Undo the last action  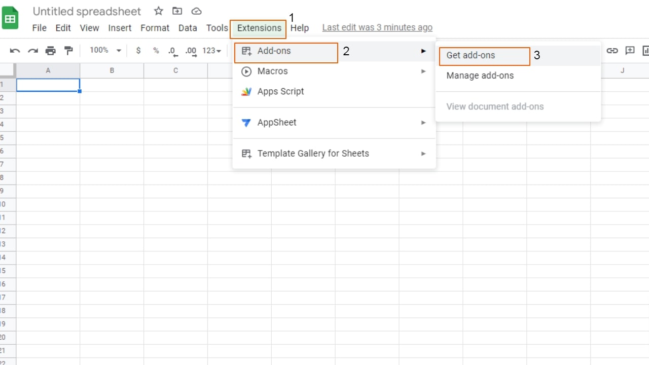[x=15, y=51]
